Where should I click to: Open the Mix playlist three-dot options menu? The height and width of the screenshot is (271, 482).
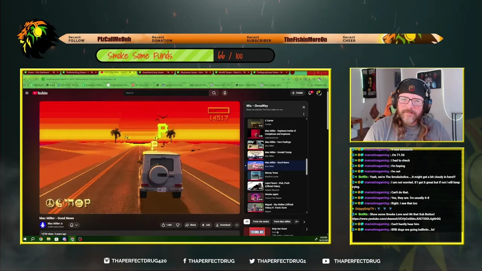pyautogui.click(x=304, y=114)
